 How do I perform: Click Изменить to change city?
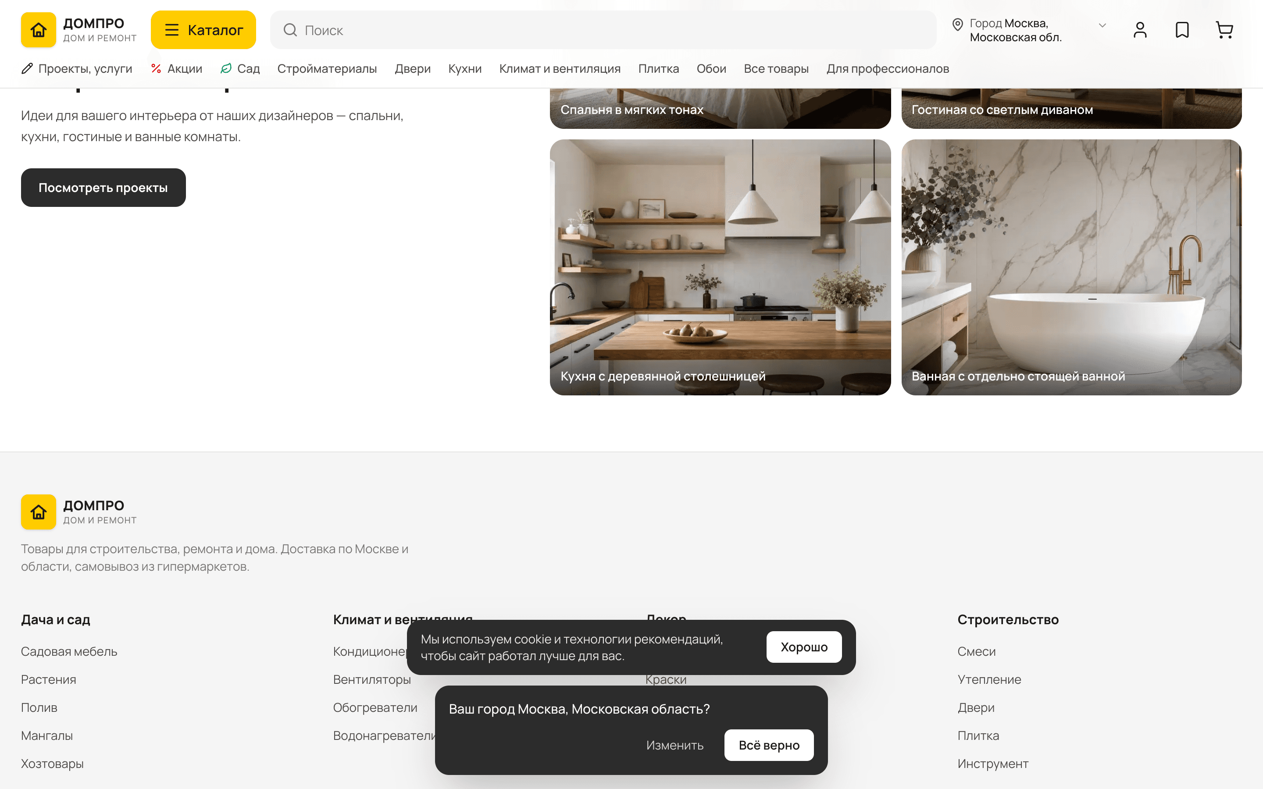(674, 745)
